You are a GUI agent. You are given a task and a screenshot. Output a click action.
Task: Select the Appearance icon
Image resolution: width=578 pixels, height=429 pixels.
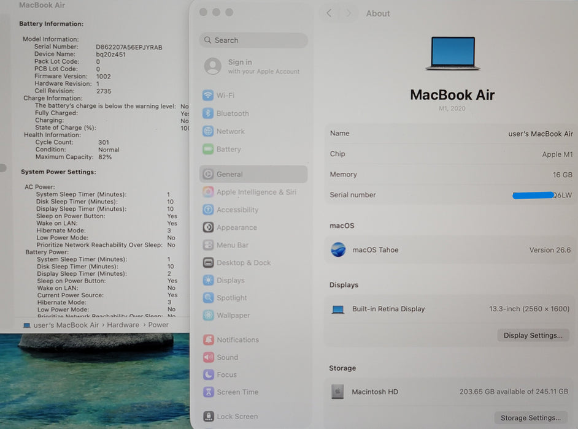(208, 227)
